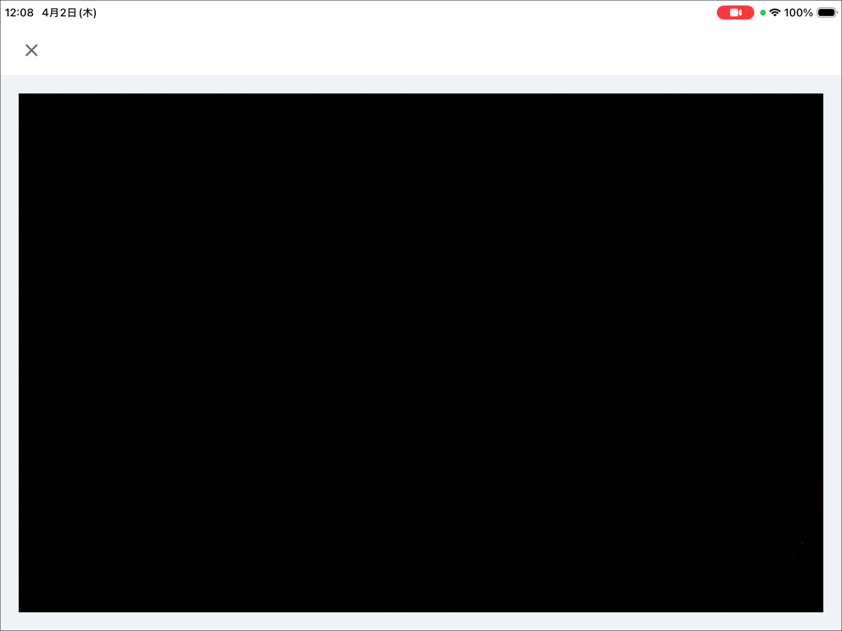This screenshot has width=842, height=631.
Task: Tap the light gray margin below the preview
Action: [x=421, y=621]
